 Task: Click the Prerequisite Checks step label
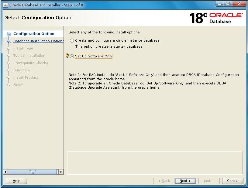pos(30,63)
